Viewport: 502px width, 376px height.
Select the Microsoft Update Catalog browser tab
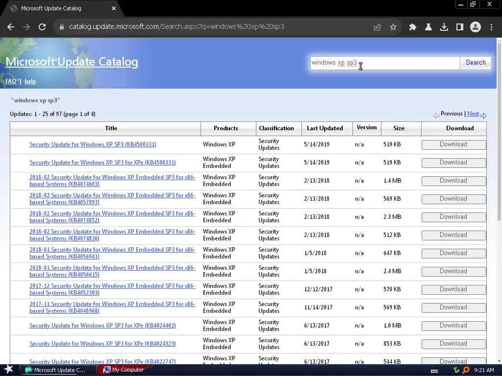62,8
